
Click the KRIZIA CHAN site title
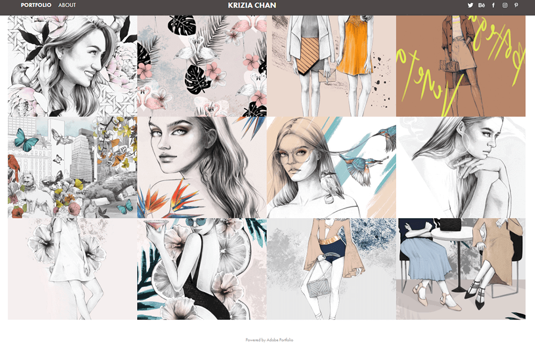coord(251,5)
